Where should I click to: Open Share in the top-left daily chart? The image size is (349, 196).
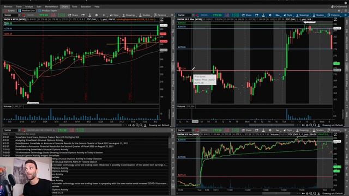(73, 15)
